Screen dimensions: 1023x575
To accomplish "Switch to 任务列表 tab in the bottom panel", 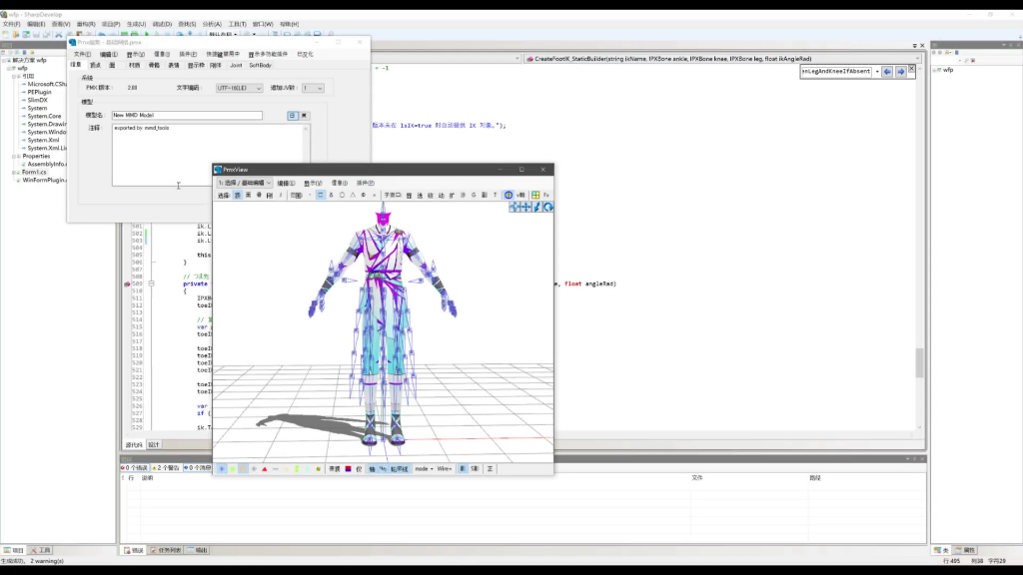I will [166, 550].
